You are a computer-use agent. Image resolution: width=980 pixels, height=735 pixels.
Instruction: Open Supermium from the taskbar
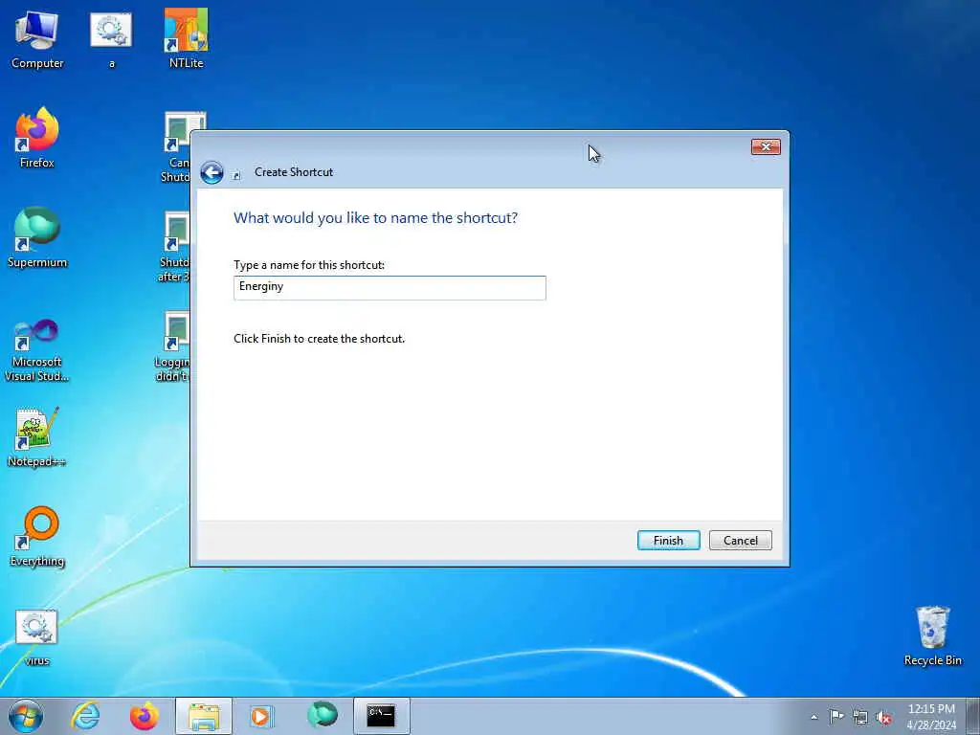tap(323, 716)
